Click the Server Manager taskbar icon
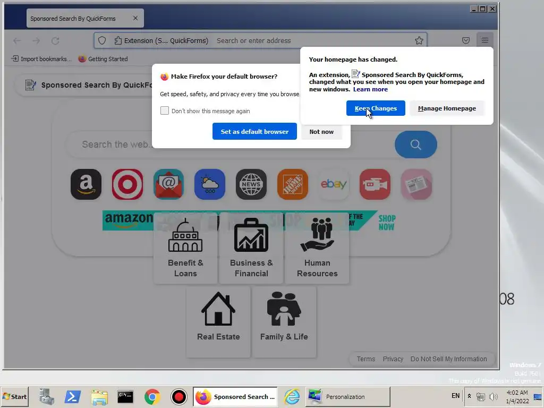 [x=47, y=396]
